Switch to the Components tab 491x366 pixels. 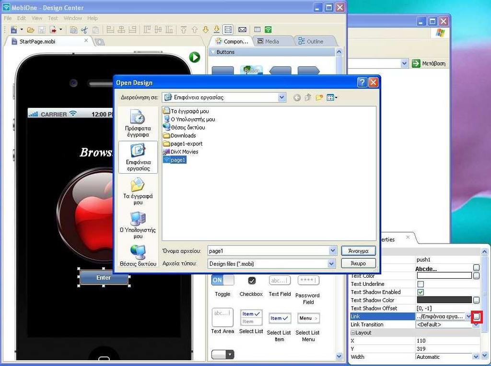[232, 41]
